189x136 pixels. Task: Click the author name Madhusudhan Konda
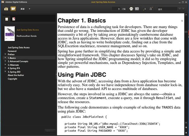(26, 36)
